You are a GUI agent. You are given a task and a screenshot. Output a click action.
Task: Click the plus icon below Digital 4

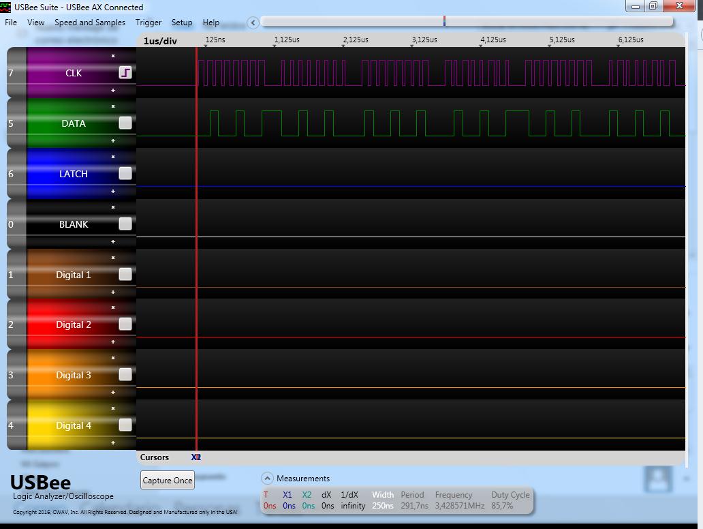[113, 443]
